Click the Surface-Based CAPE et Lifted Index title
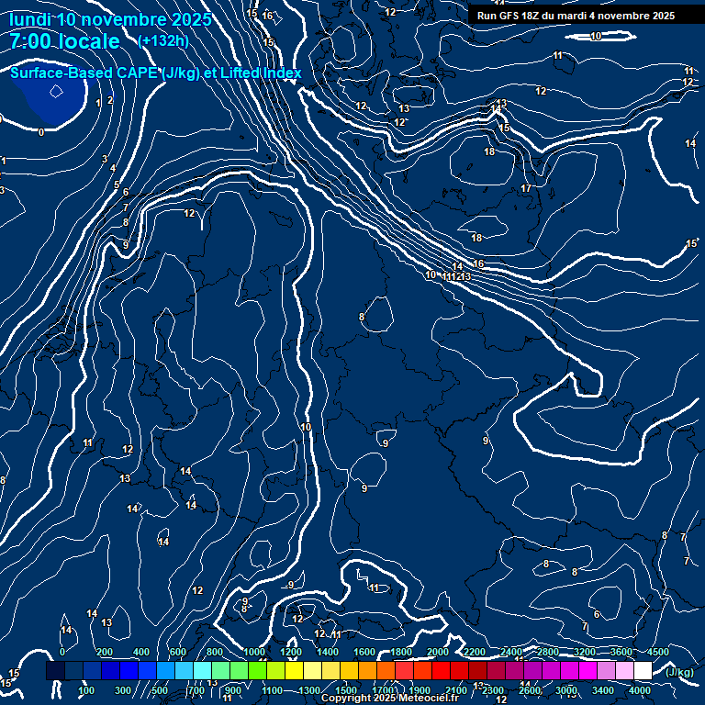 coord(156,73)
